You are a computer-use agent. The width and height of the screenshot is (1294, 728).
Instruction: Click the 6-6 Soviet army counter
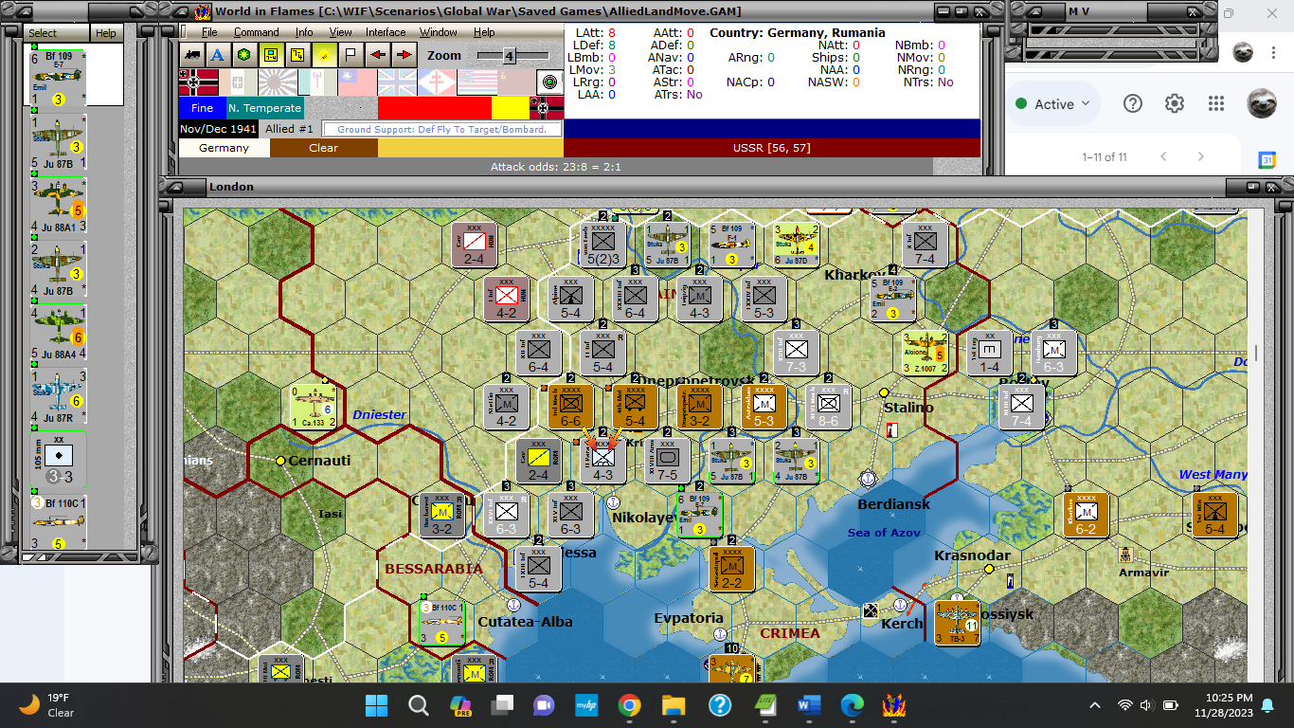(571, 406)
